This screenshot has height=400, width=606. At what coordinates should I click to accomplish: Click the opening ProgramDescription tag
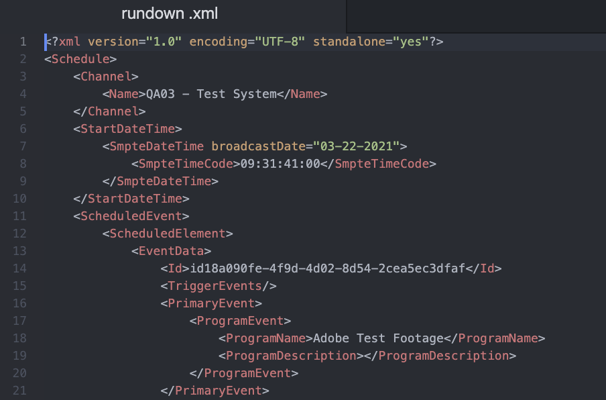point(291,356)
